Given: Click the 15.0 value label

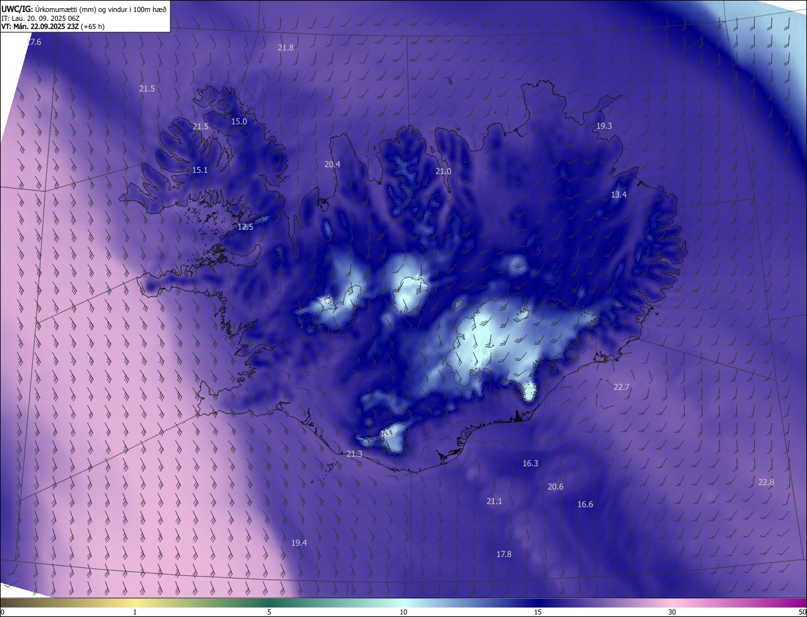Looking at the screenshot, I should click(239, 122).
